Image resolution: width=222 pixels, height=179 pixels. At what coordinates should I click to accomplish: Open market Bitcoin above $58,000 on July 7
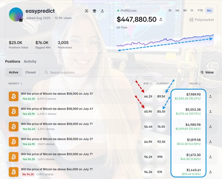(57, 124)
